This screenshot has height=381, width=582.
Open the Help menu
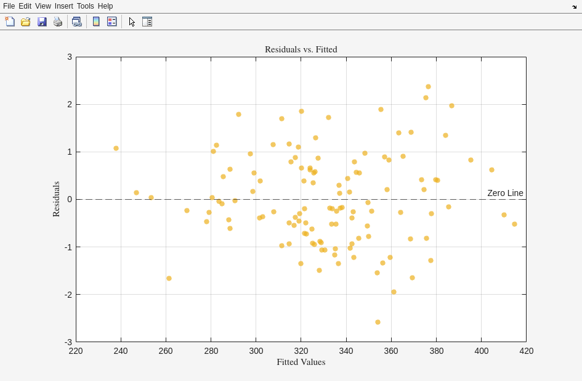pos(105,6)
